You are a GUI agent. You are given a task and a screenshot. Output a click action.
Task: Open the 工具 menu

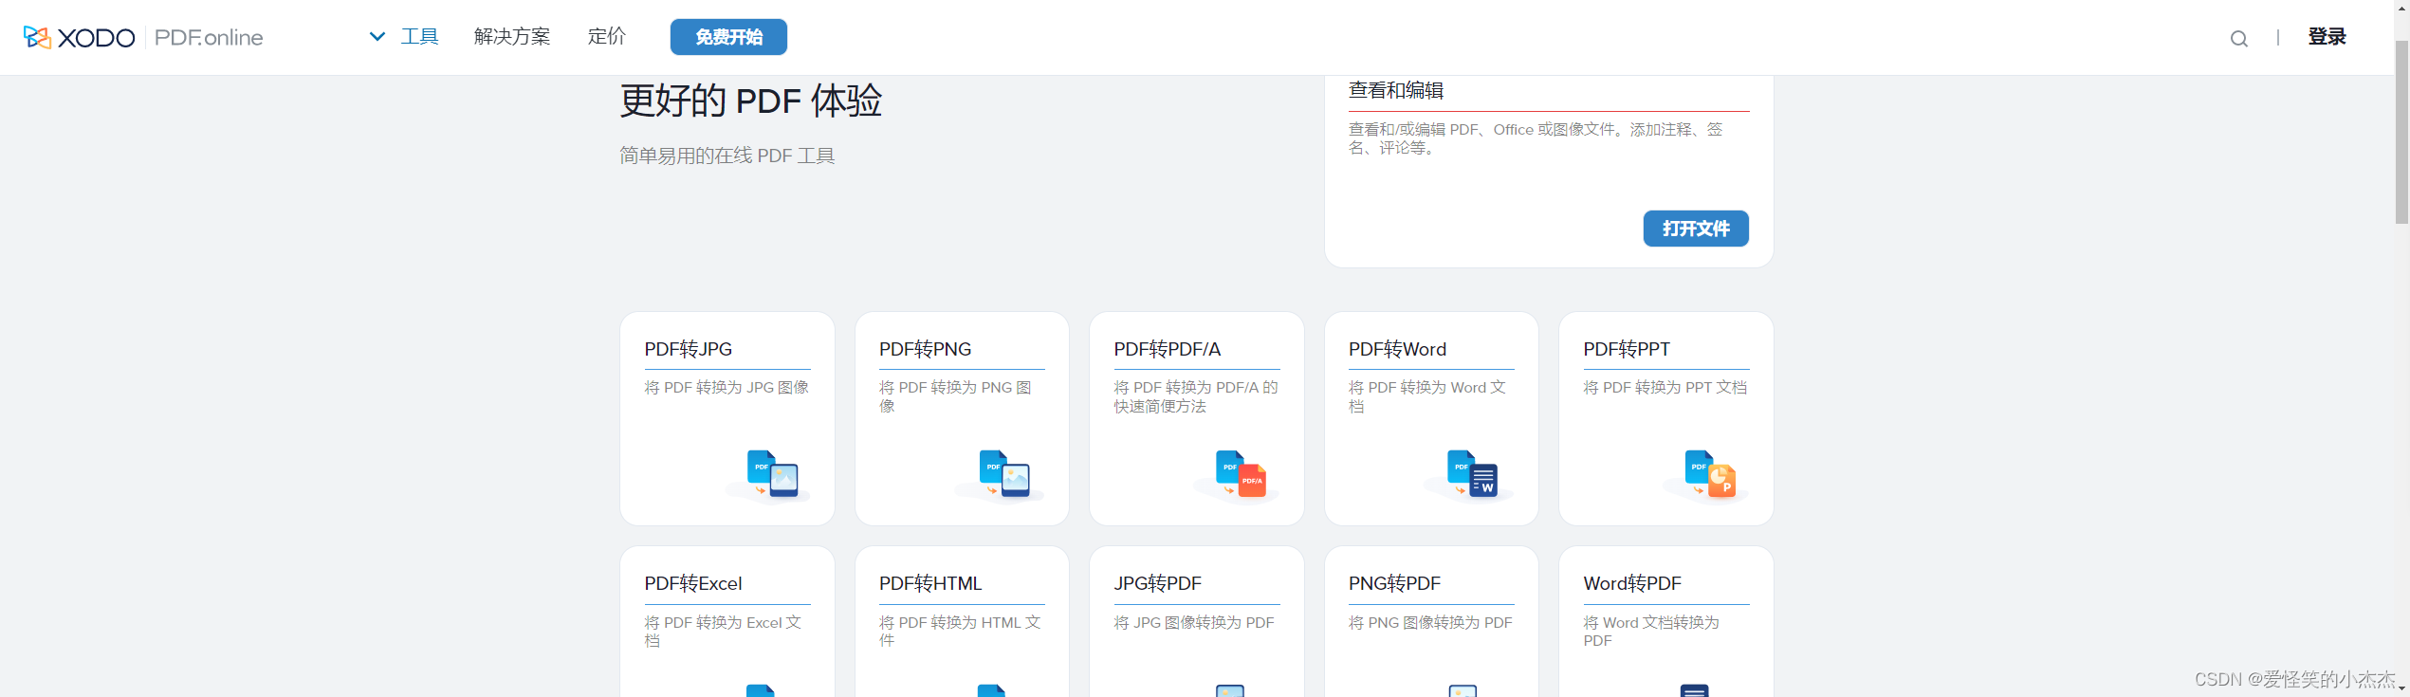coord(419,37)
